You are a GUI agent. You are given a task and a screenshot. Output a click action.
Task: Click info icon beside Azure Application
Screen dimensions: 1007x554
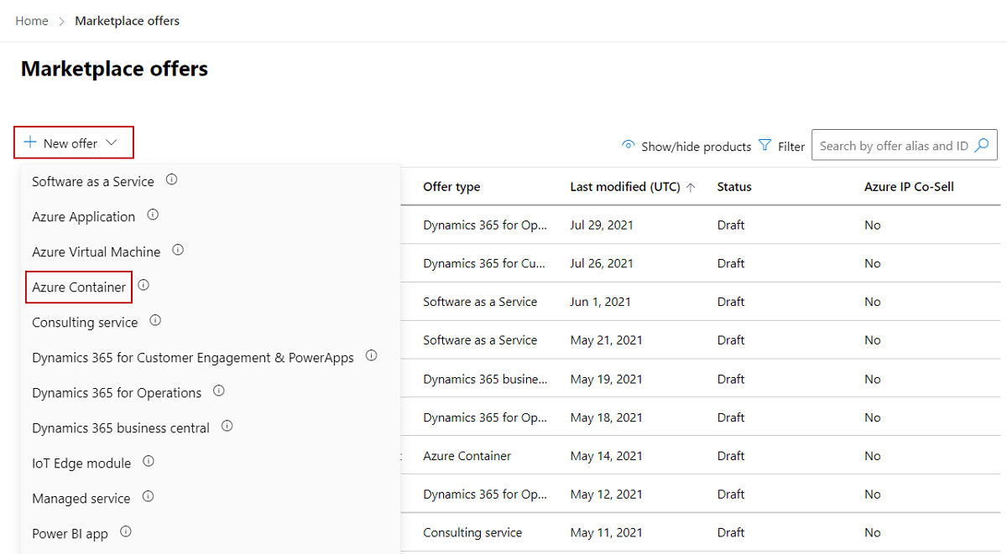tap(153, 215)
